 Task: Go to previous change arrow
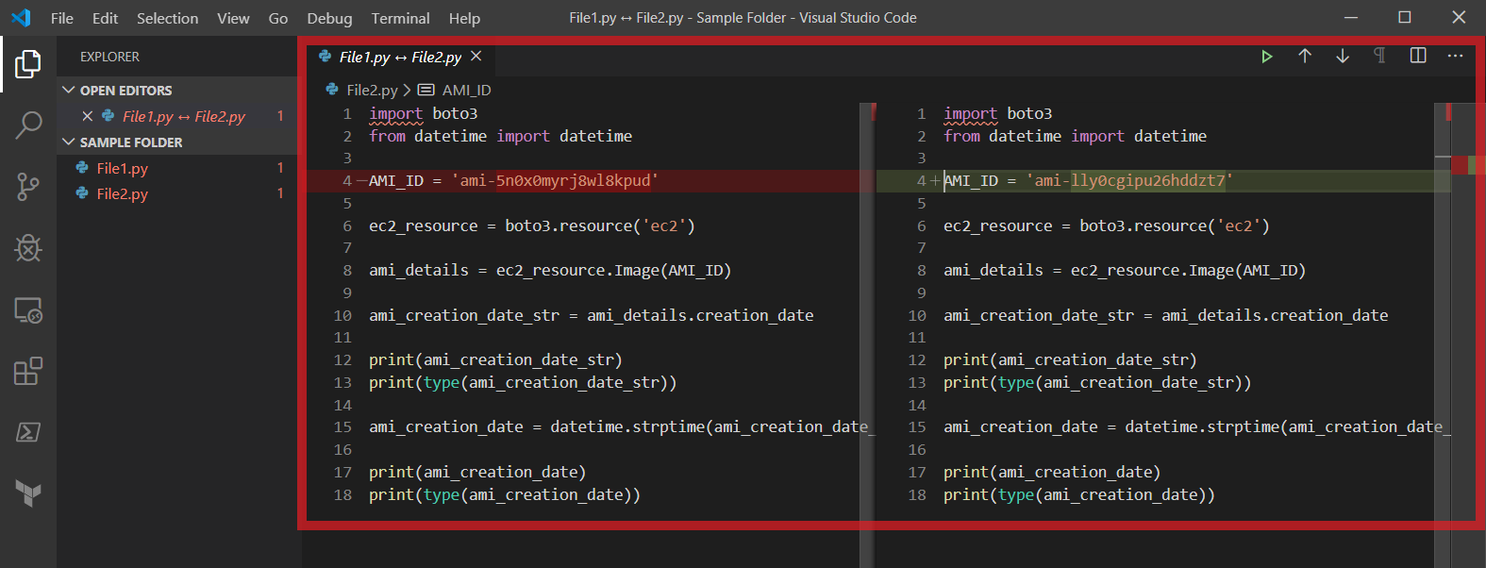point(1305,57)
